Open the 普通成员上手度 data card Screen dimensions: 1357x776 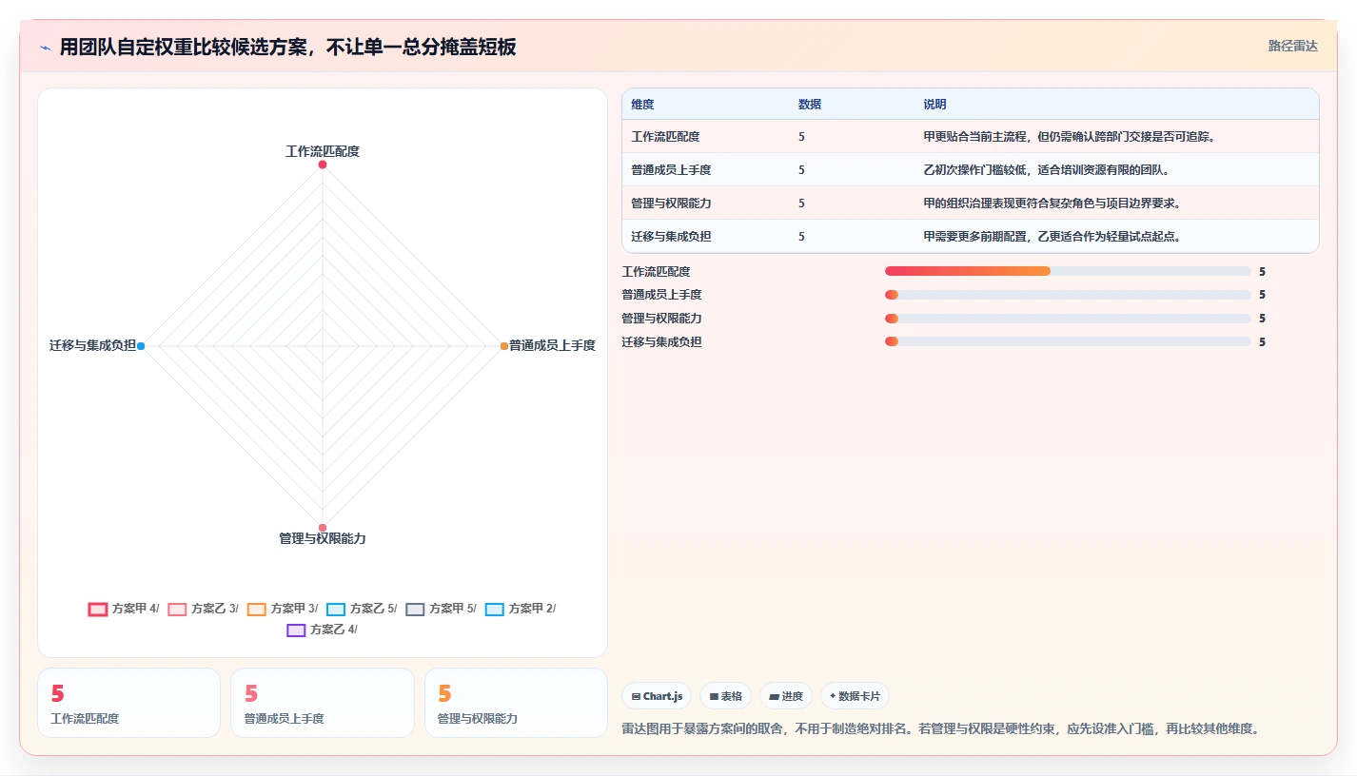click(x=323, y=703)
